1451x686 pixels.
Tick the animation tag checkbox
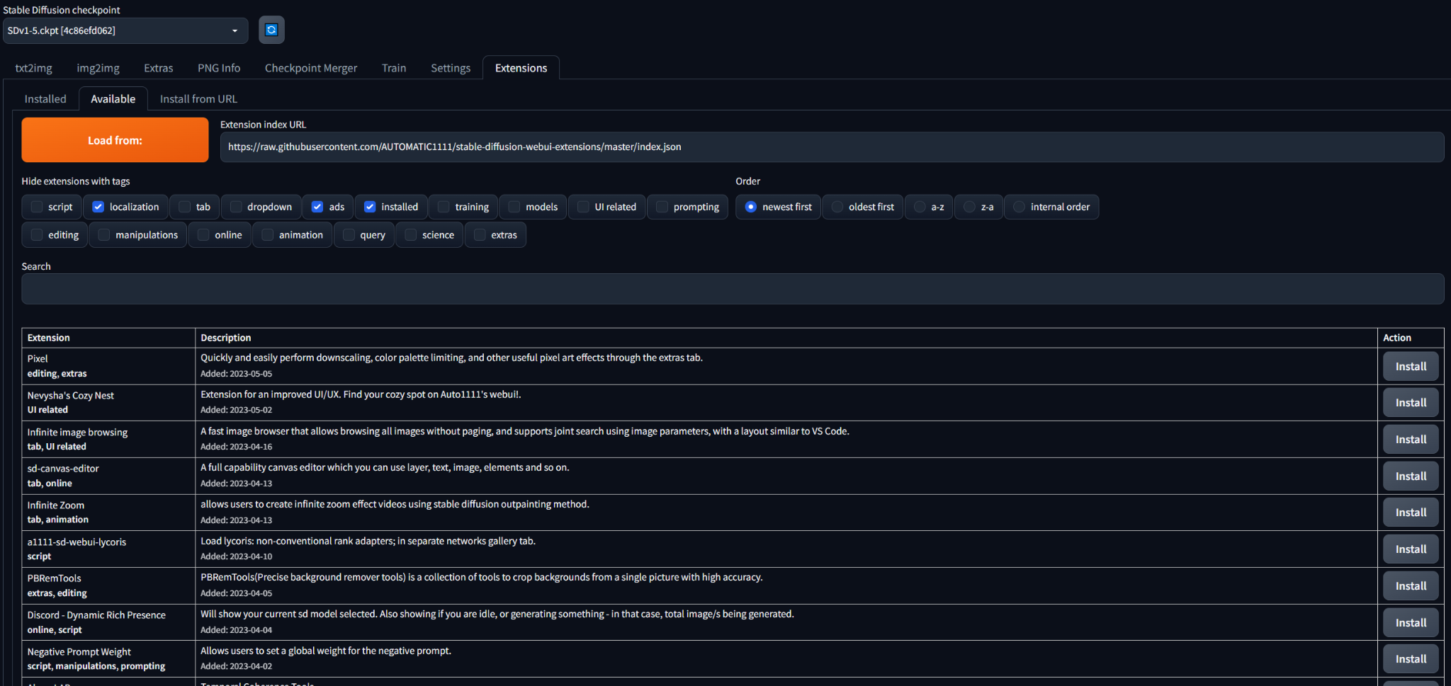click(x=268, y=235)
